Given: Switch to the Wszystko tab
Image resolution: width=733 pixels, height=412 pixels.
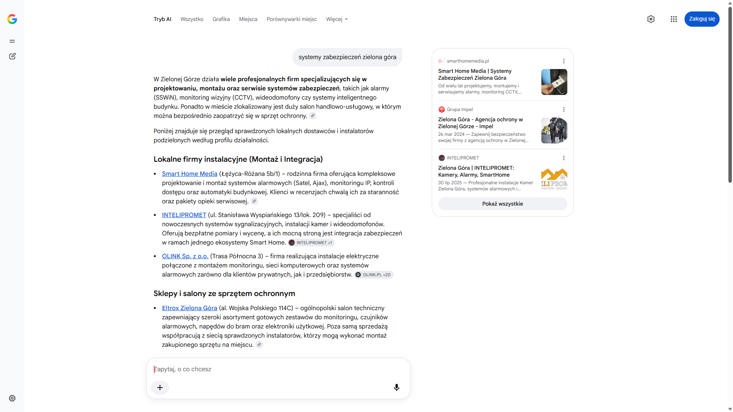Looking at the screenshot, I should [x=192, y=19].
